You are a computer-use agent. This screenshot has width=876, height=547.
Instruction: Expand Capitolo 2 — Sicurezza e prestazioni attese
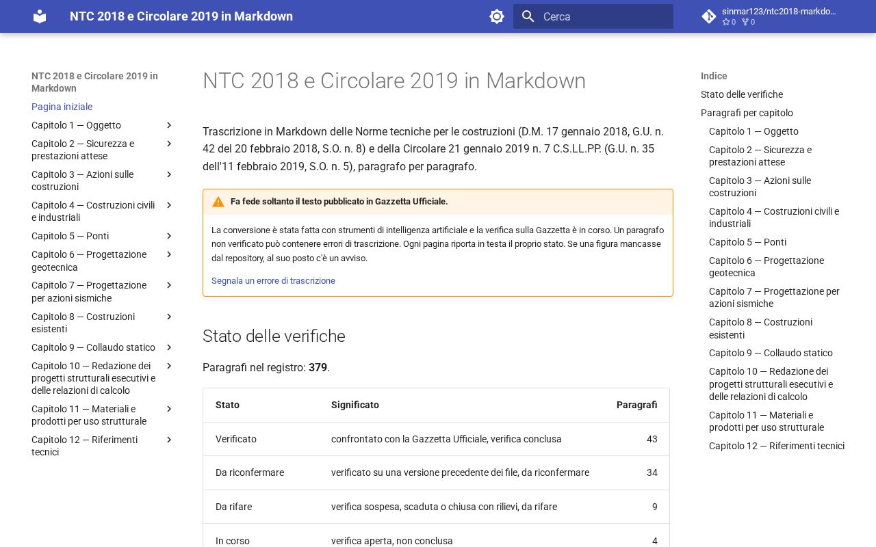point(169,144)
